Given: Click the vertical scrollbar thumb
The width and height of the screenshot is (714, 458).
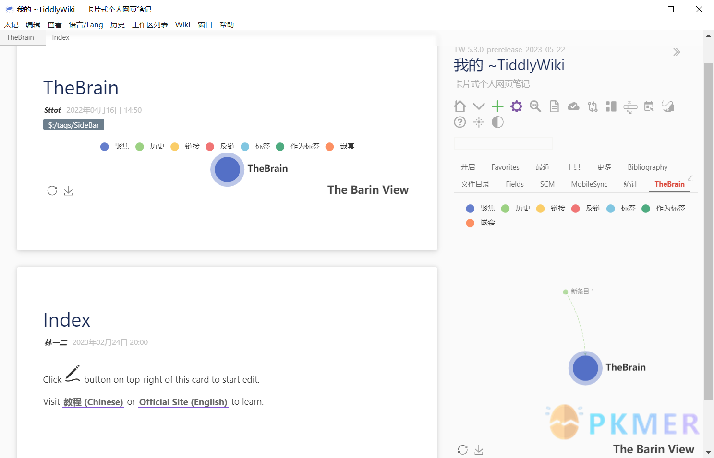Looking at the screenshot, I should tap(708, 231).
